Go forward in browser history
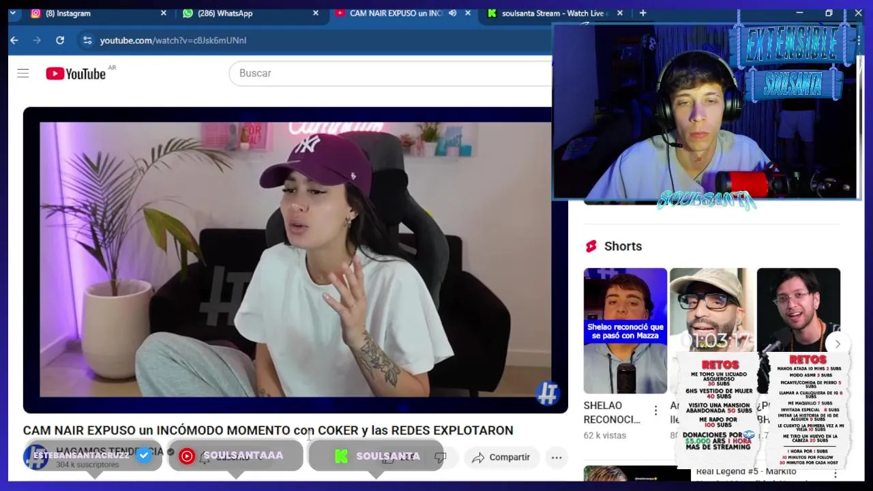Screen dimensions: 873x491 37,40
